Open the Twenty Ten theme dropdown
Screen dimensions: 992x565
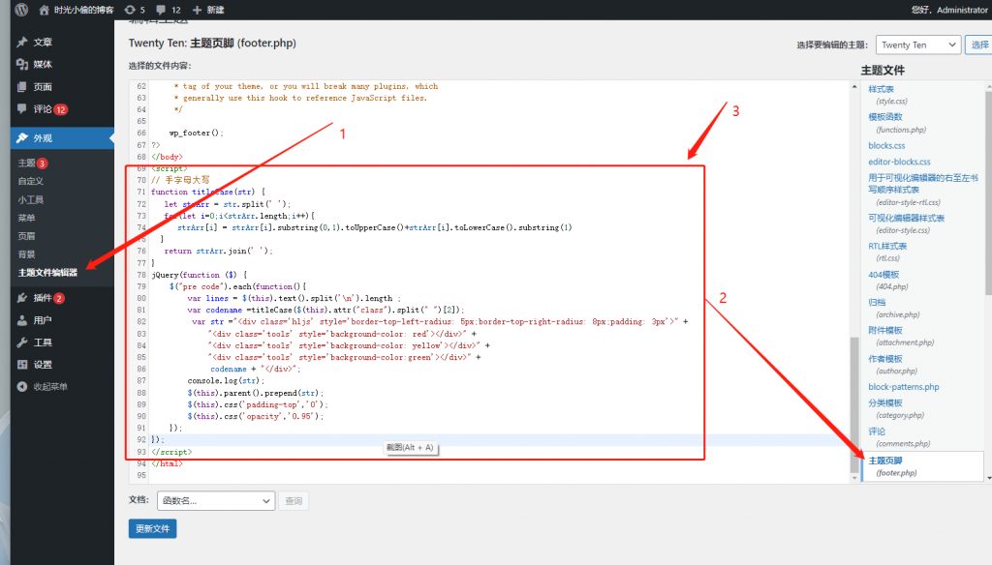[918, 45]
